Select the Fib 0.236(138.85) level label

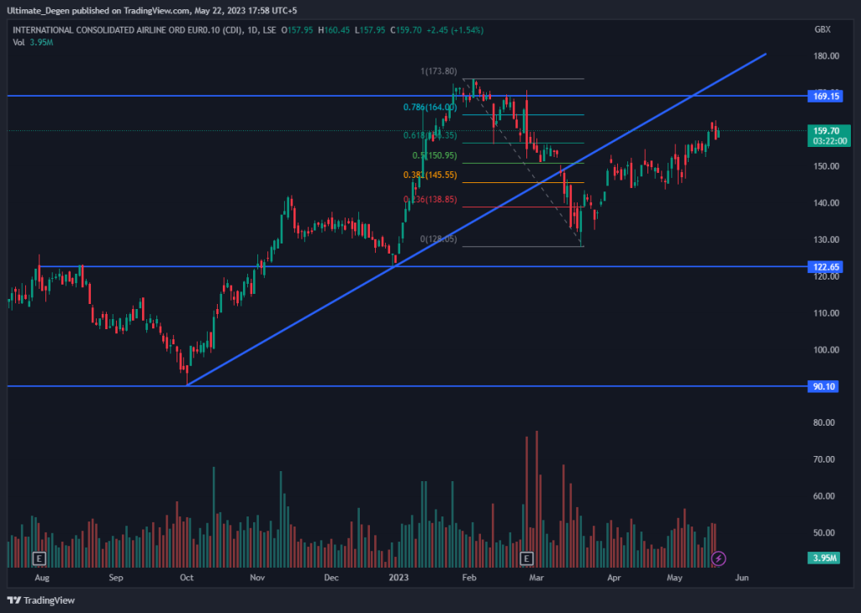(430, 200)
